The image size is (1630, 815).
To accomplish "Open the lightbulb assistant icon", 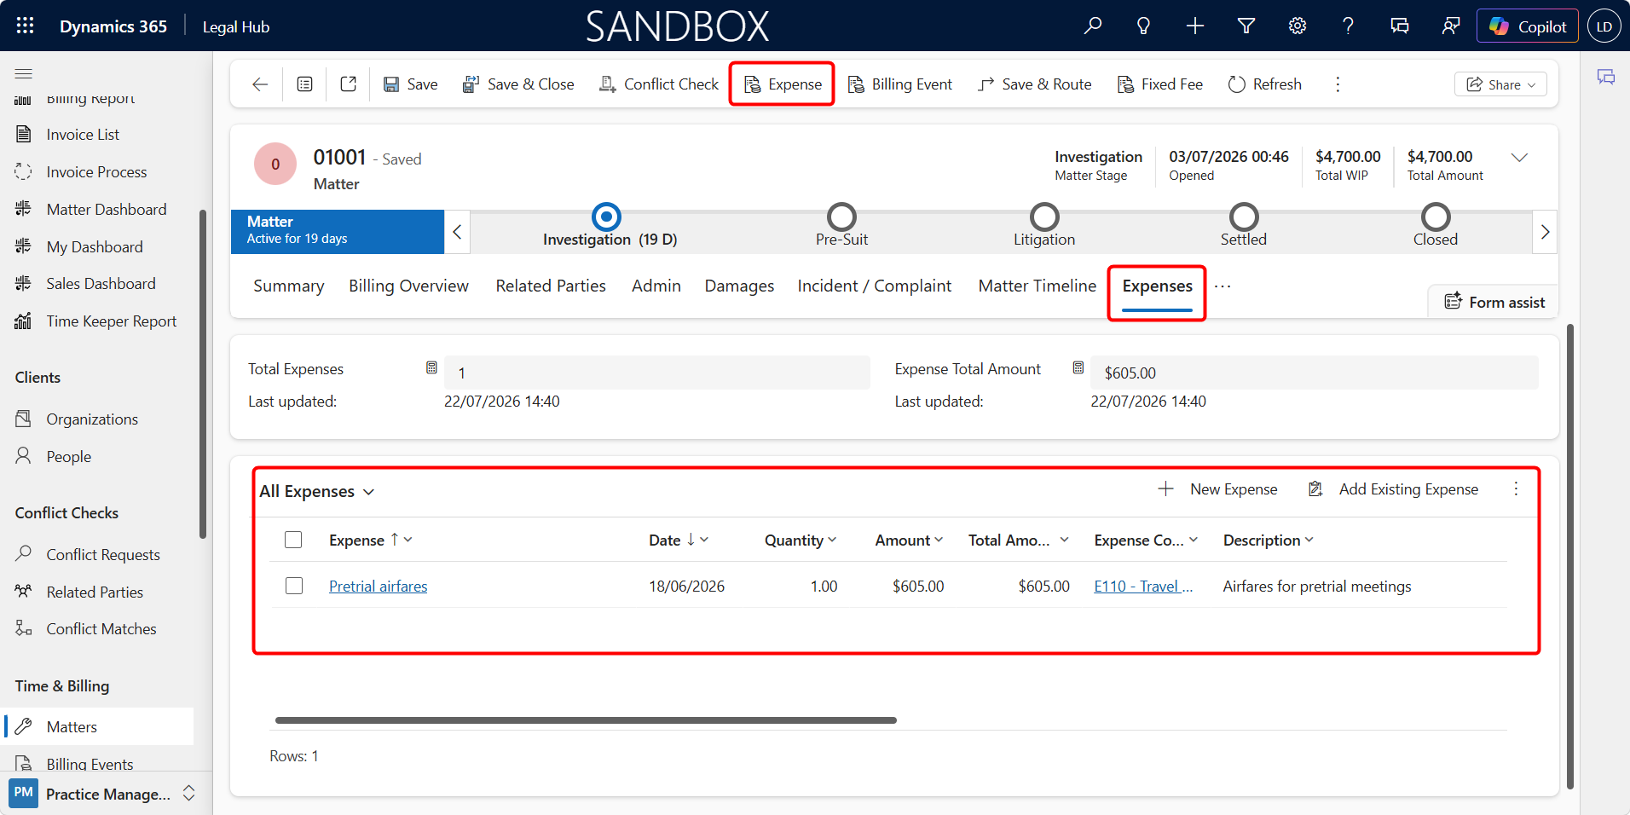I will (x=1144, y=26).
